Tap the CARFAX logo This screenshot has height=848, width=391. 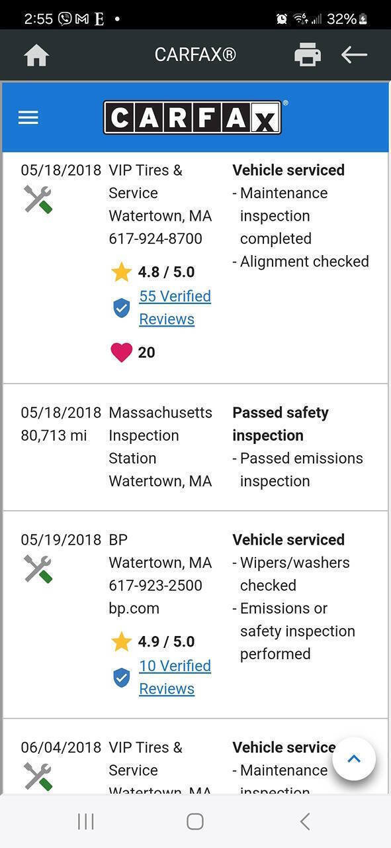click(x=193, y=117)
